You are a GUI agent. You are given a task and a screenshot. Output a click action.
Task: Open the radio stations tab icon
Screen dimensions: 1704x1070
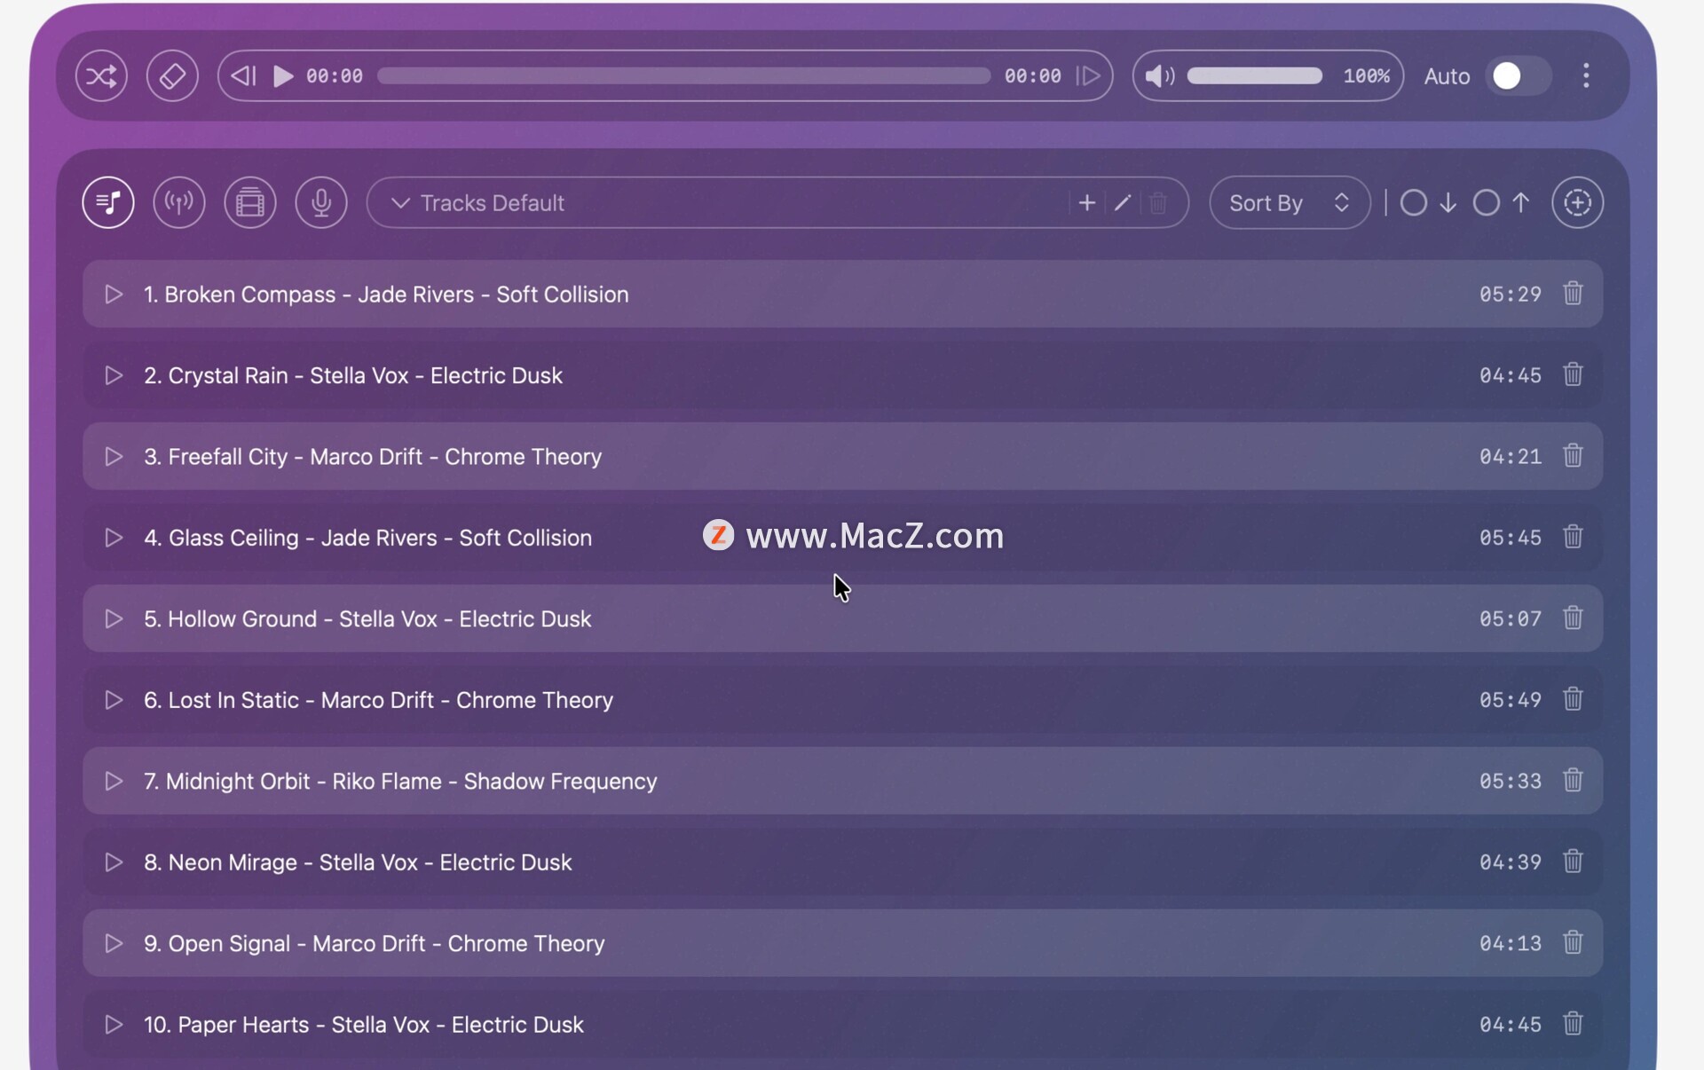pyautogui.click(x=179, y=203)
